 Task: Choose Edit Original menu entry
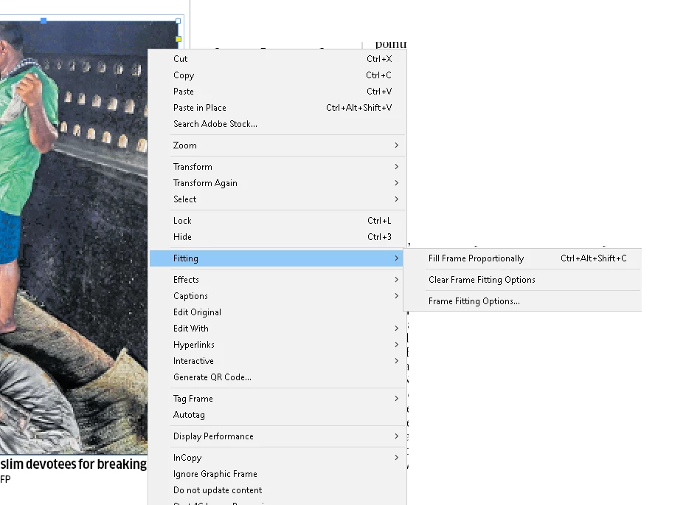(x=277, y=312)
